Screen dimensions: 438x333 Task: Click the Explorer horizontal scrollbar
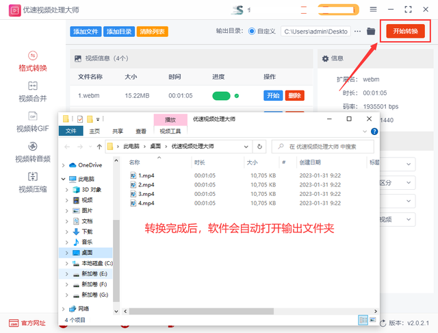[x=201, y=312]
